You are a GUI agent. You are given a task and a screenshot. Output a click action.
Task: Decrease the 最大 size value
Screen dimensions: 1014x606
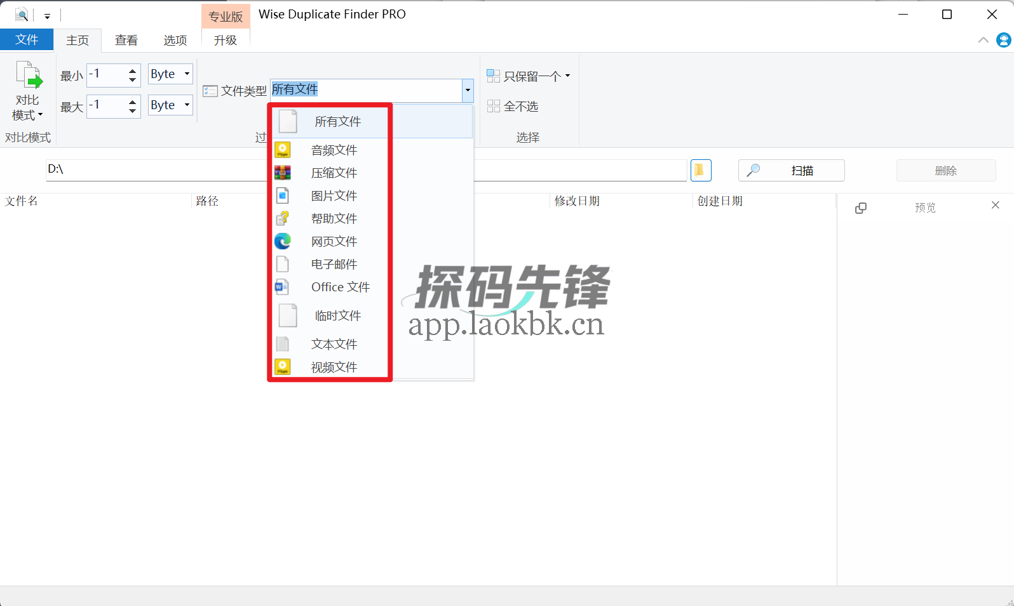132,110
